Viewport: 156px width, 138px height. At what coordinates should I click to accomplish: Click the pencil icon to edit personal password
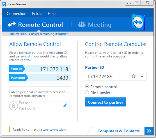coord(65,106)
